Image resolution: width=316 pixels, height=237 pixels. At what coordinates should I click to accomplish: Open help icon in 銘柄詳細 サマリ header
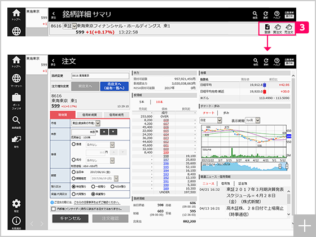276,14
